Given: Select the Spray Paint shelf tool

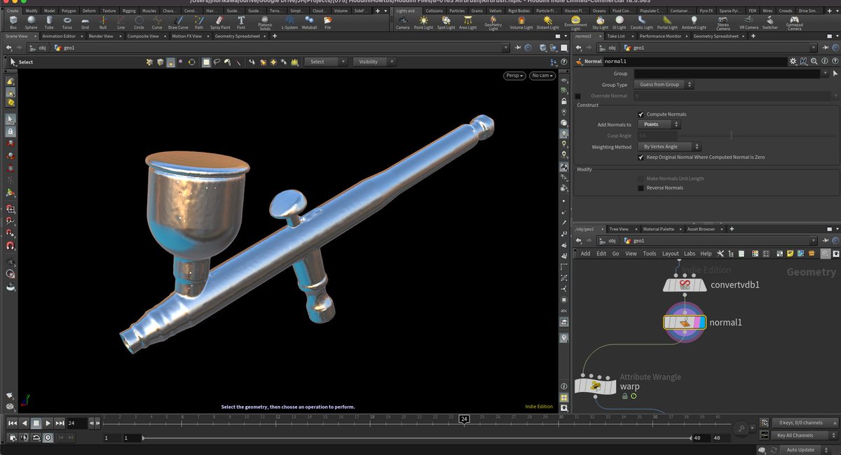Looking at the screenshot, I should click(220, 22).
